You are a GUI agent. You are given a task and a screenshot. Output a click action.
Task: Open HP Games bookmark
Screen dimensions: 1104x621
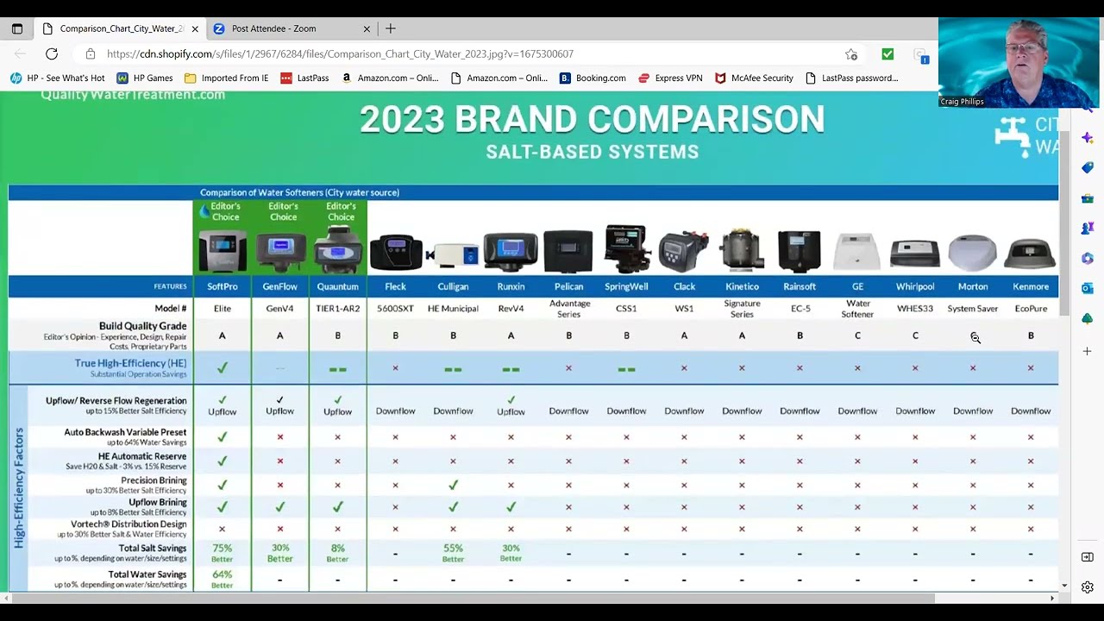pos(145,78)
